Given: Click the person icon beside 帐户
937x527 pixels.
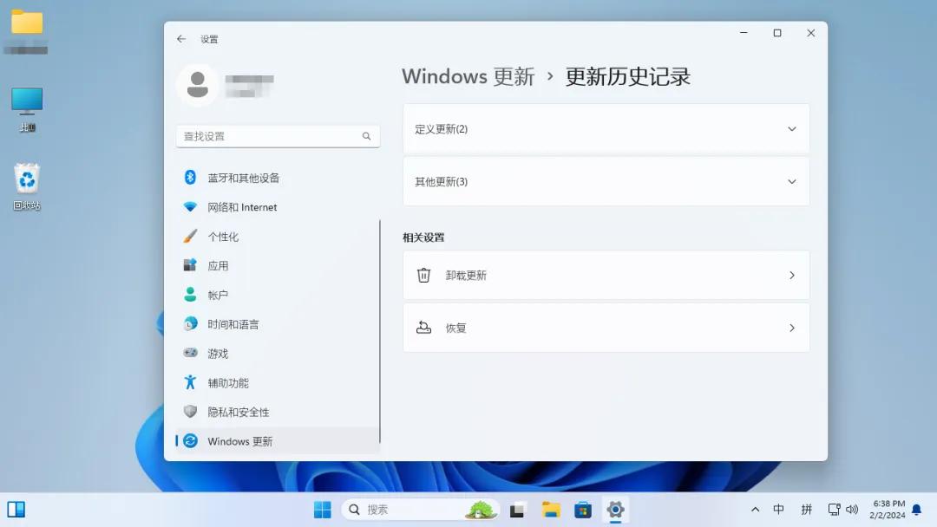Looking at the screenshot, I should 190,294.
